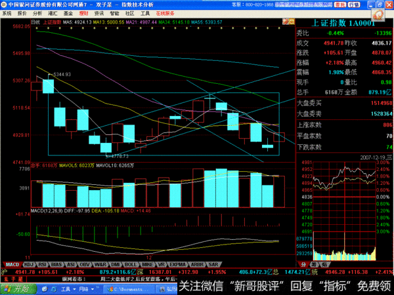This screenshot has height=295, width=394.
Task: Open the 报价 menu
Action: pyautogui.click(x=22, y=13)
